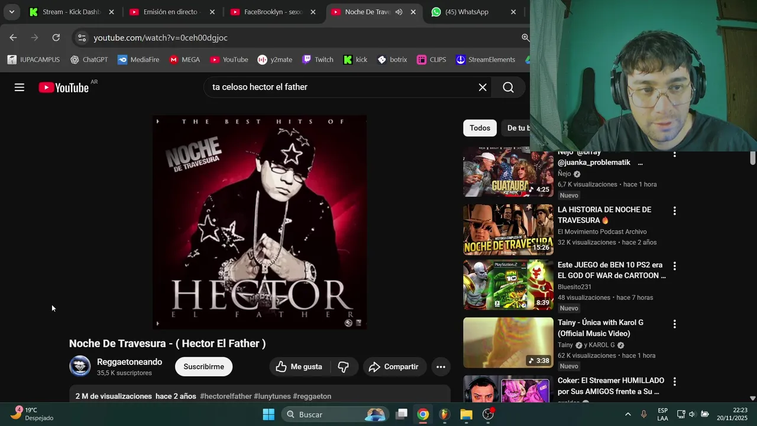757x426 pixels.
Task: Open FL Studio from the taskbar
Action: pos(444,414)
